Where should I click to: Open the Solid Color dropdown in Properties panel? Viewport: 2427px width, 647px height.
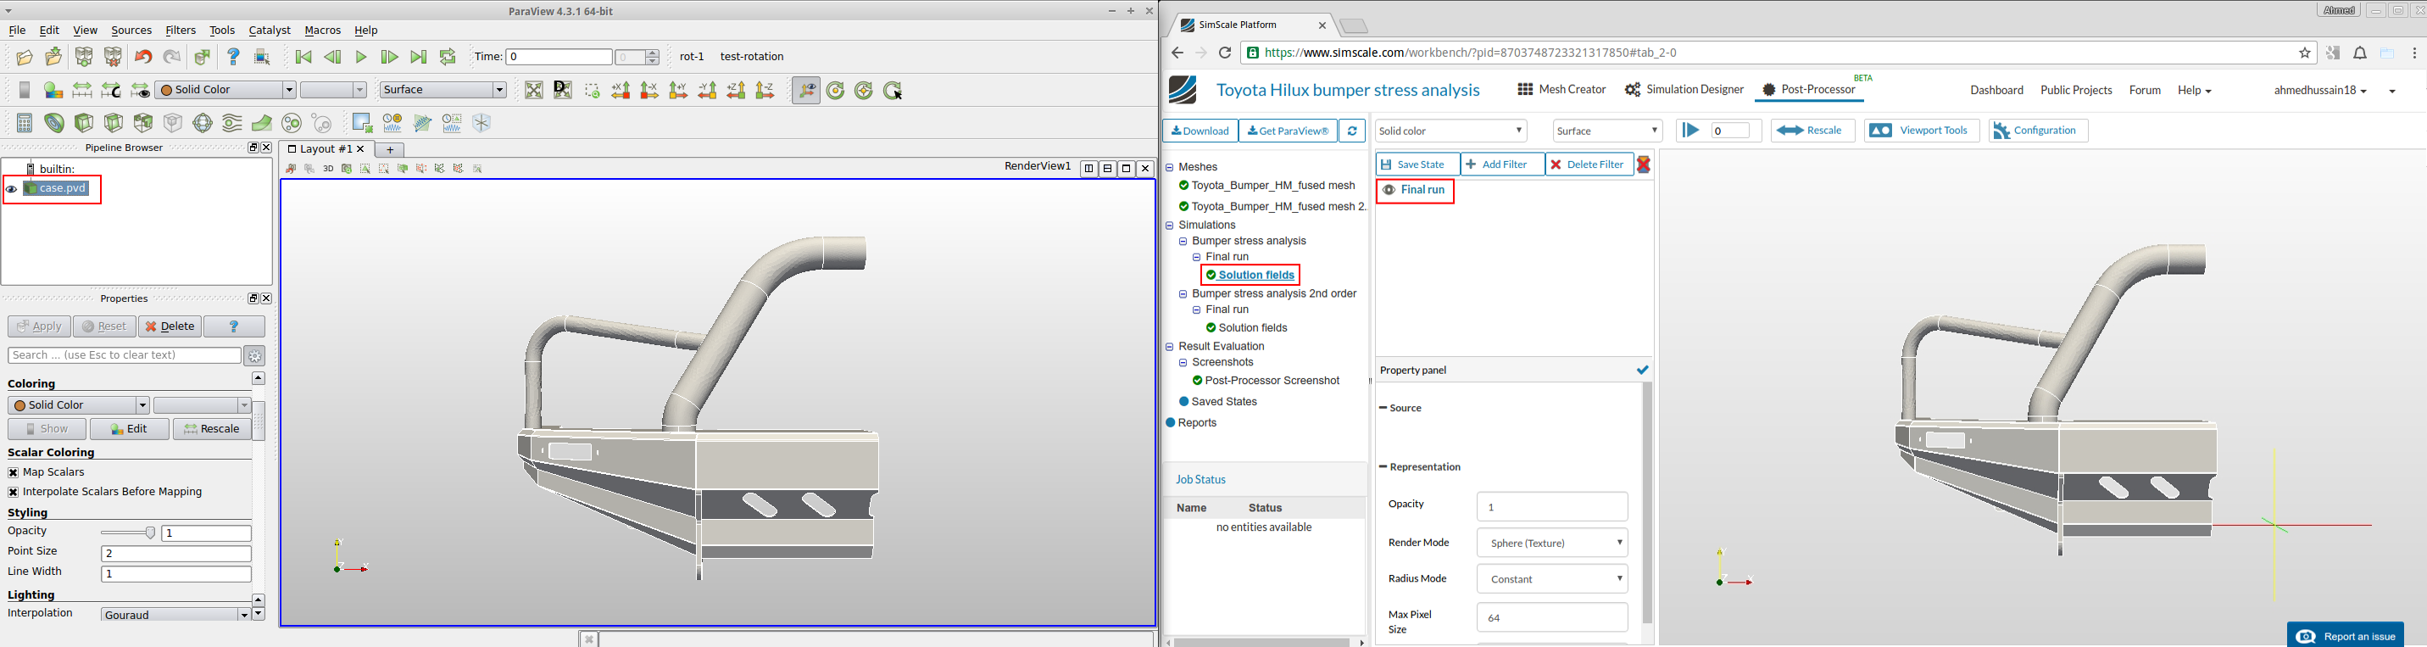[78, 406]
